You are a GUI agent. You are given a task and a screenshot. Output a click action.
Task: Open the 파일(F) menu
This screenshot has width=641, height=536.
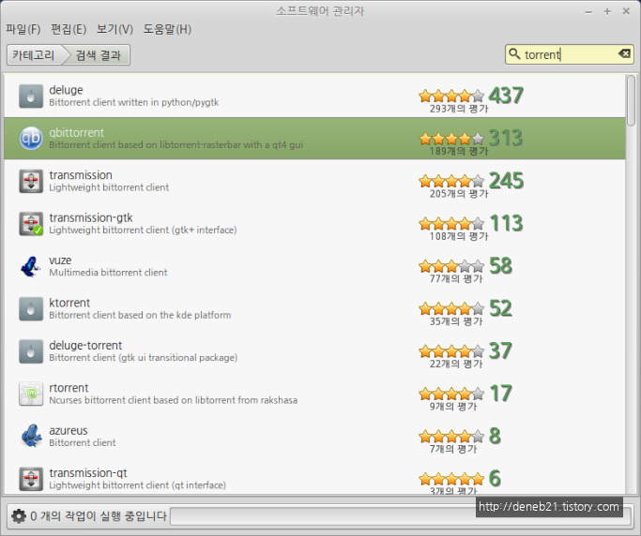(x=23, y=29)
